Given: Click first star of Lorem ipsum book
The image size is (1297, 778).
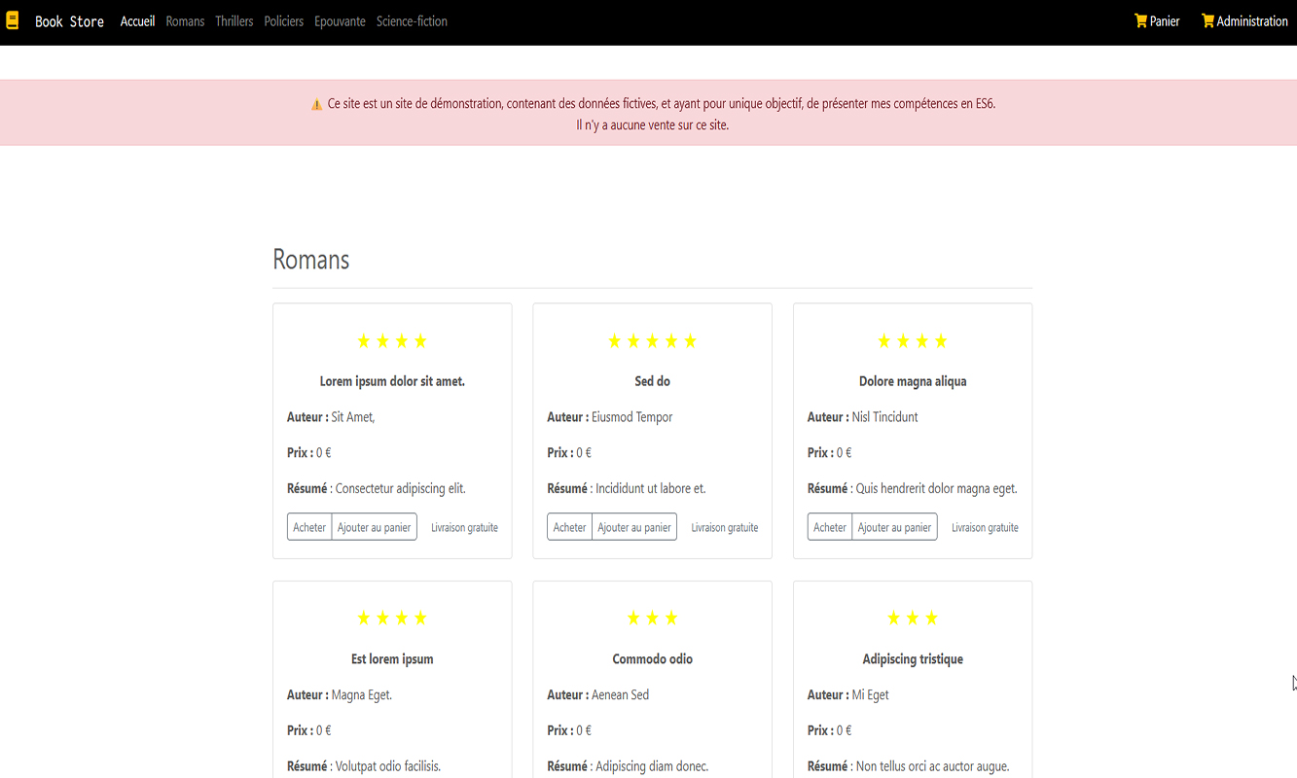Looking at the screenshot, I should pos(364,341).
